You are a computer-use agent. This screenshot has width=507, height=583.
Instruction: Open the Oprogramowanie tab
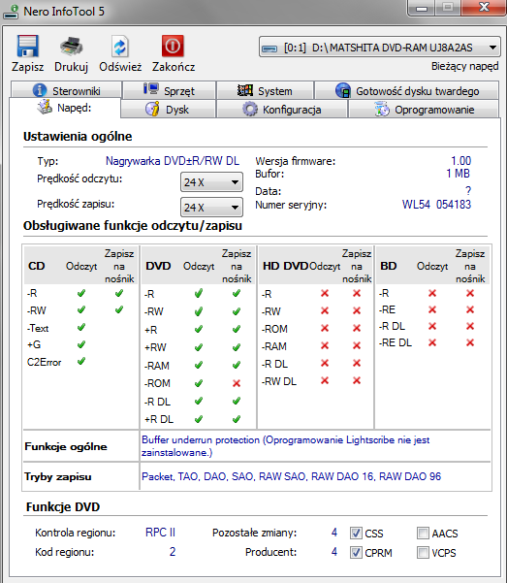[424, 110]
